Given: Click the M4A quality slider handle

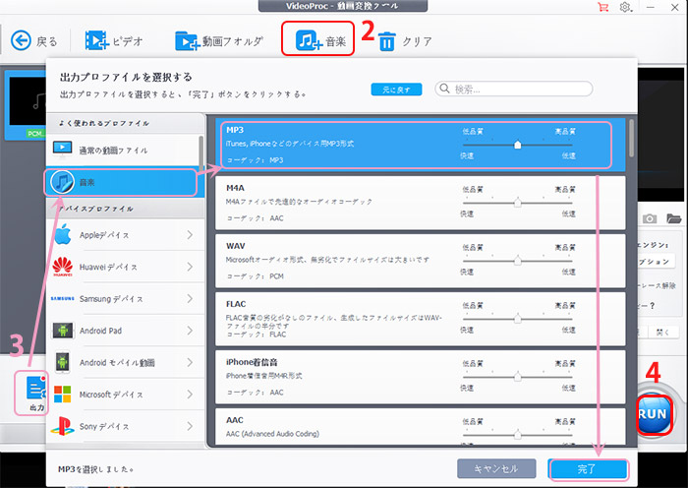Looking at the screenshot, I should (517, 203).
